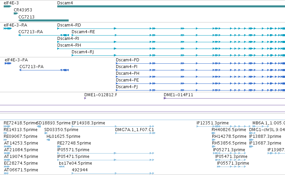Viewport: 285px width, 175px height.
Task: Click the Dscam4-RE transcript label
Action: [x=83, y=32]
